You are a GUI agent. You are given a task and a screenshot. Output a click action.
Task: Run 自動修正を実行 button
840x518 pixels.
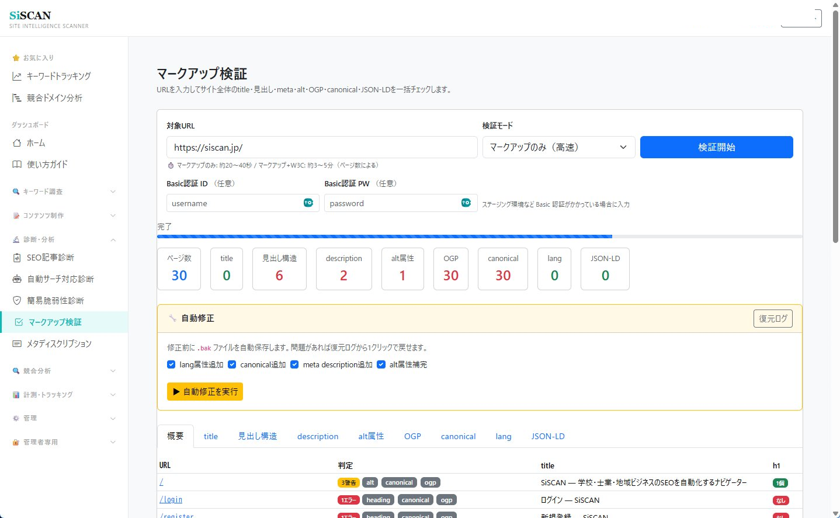(x=205, y=391)
